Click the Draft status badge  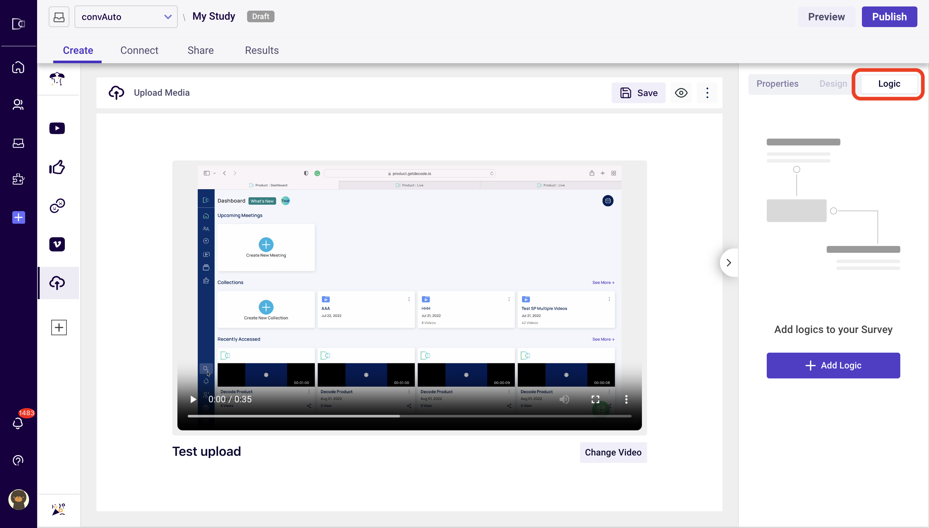[261, 16]
